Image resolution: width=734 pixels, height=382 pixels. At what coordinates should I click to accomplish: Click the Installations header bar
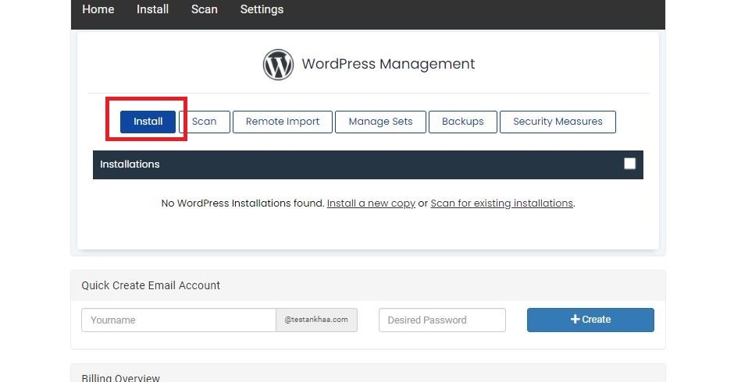click(x=368, y=164)
